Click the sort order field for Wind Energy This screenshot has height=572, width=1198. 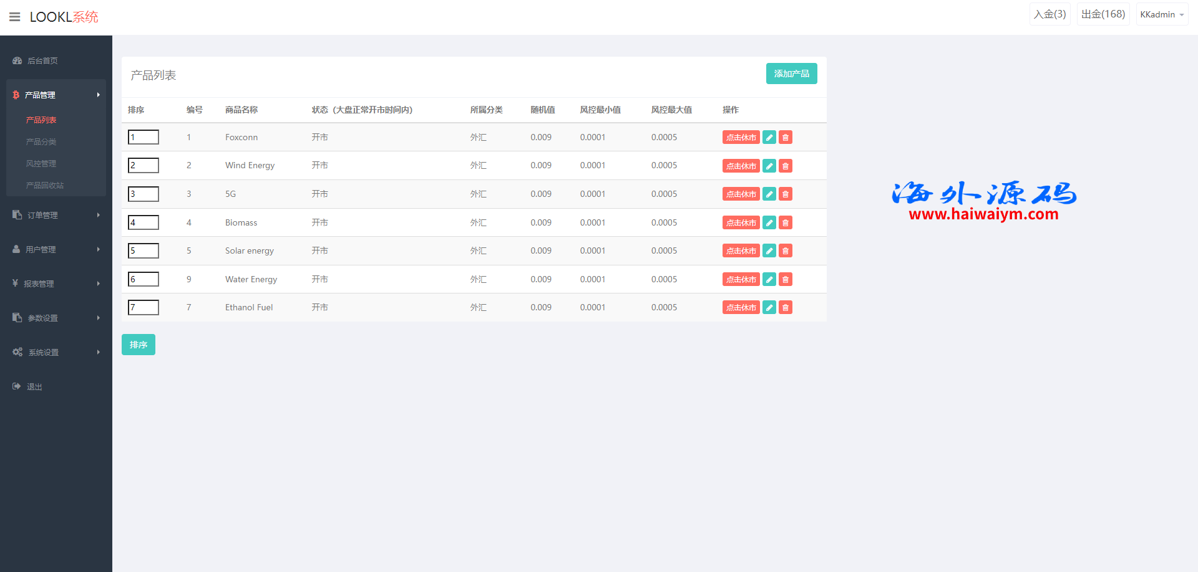[144, 165]
